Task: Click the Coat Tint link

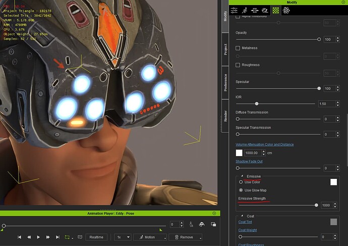Action: tap(245, 222)
